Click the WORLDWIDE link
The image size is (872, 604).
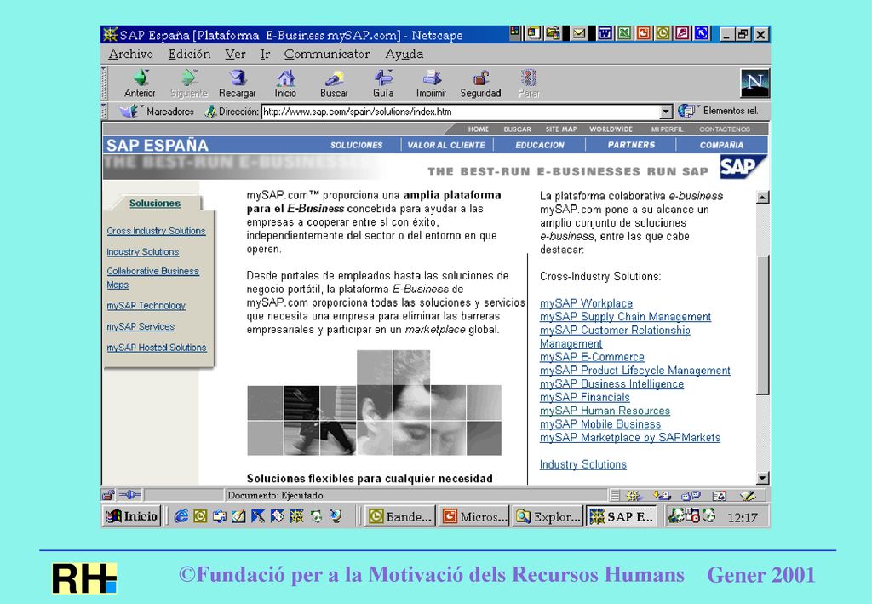click(611, 129)
